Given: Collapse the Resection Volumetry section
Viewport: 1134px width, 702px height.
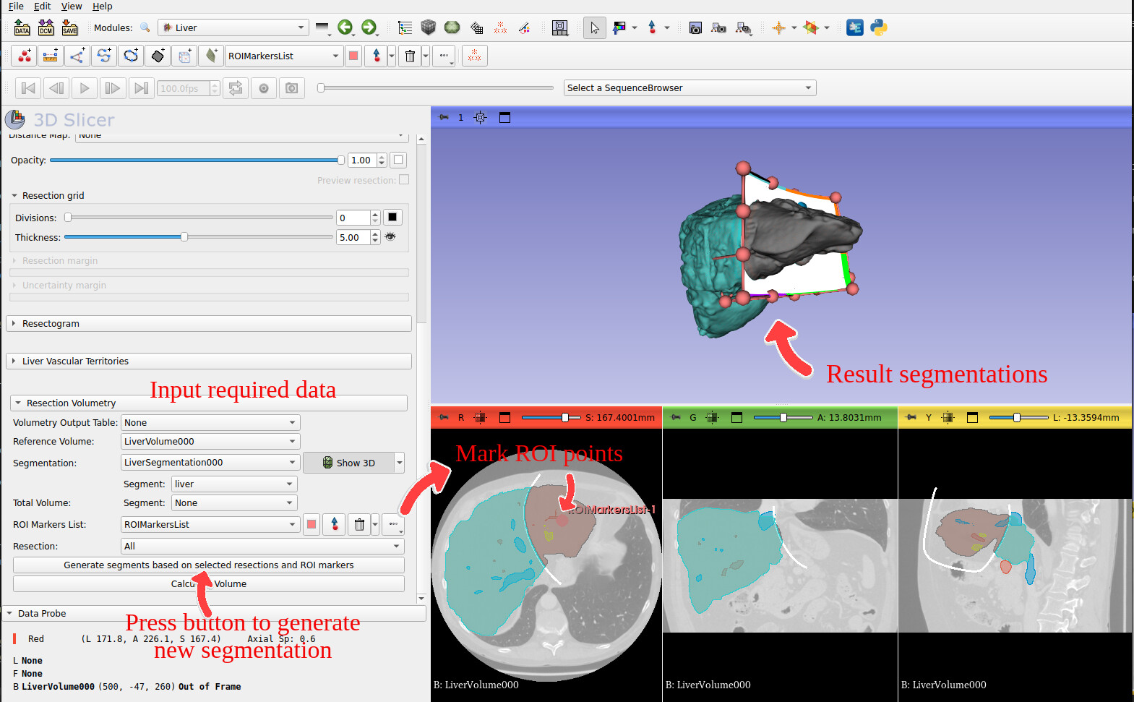Looking at the screenshot, I should click(x=208, y=403).
